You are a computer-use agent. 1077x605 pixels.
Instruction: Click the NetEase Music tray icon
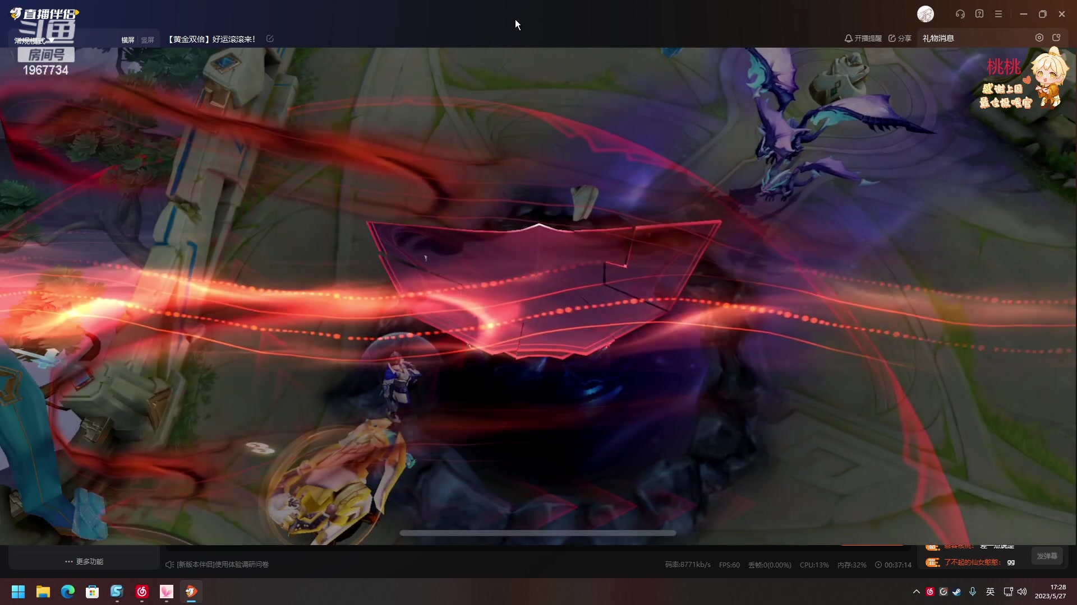tap(930, 592)
